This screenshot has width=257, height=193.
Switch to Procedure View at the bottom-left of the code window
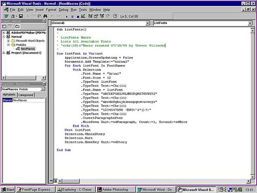click(x=51, y=181)
